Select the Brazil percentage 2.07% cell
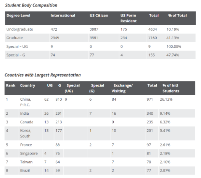Image resolution: width=201 pixels, height=178 pixels. [x=165, y=170]
